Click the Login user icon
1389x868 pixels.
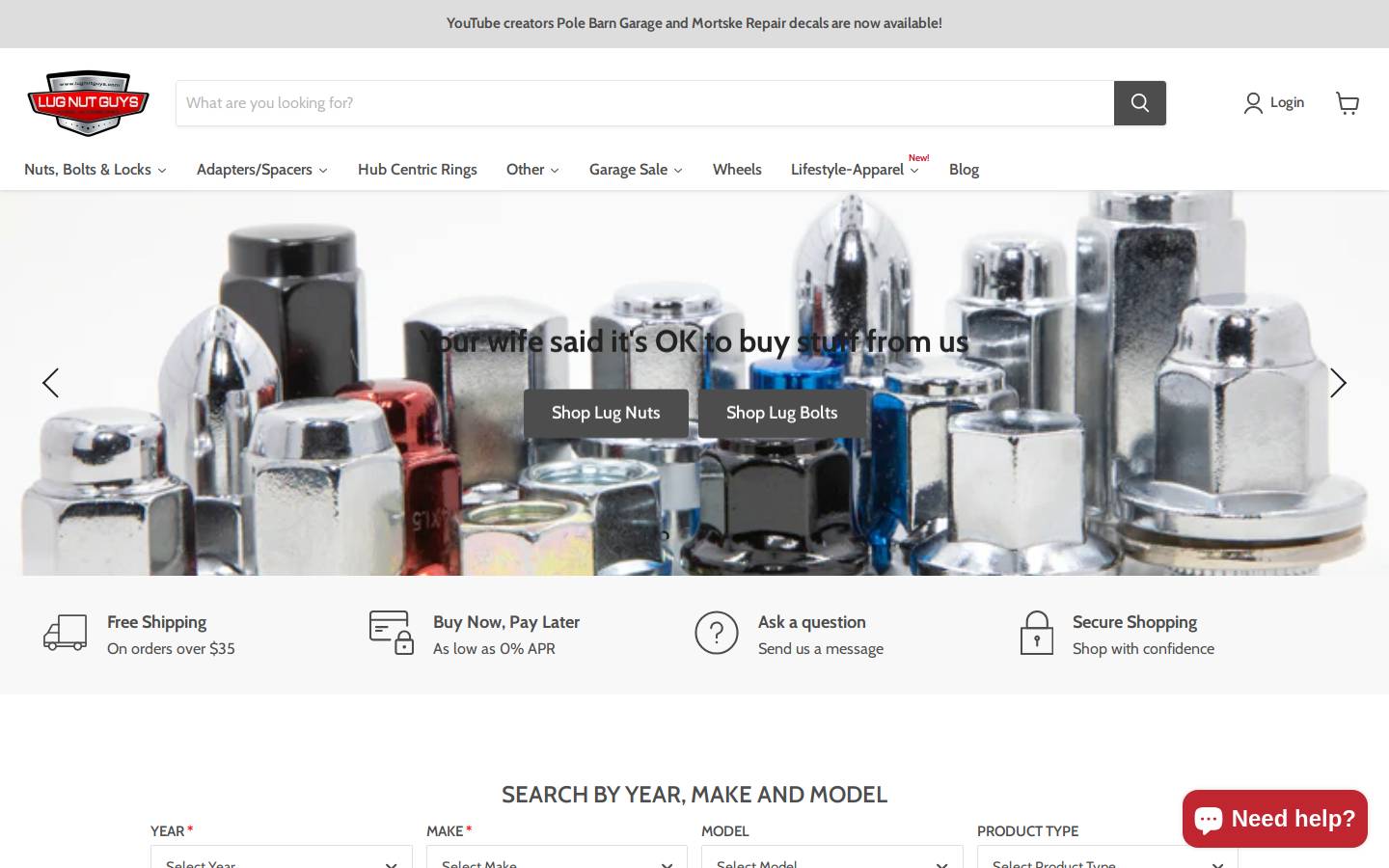(x=1253, y=103)
